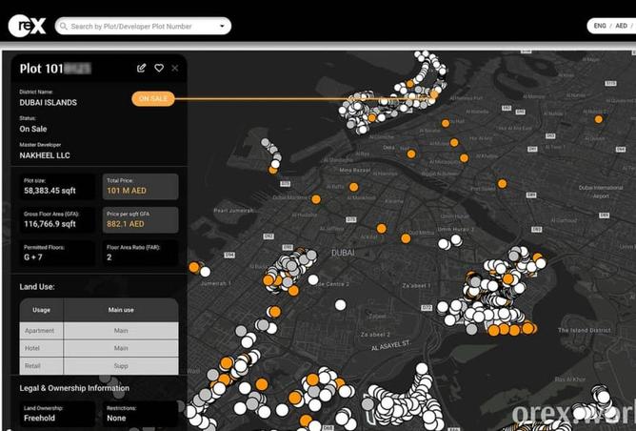The image size is (636, 431).
Task: Open the search bar dropdown arrow
Action: pos(222,27)
